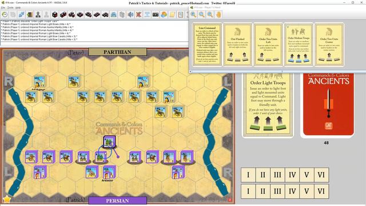Click the gold star icon on board corner
Image resolution: width=366 pixels, height=206 pixels.
(7, 199)
